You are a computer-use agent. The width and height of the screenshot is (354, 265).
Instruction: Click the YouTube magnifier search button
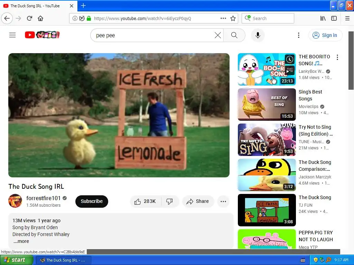click(234, 35)
